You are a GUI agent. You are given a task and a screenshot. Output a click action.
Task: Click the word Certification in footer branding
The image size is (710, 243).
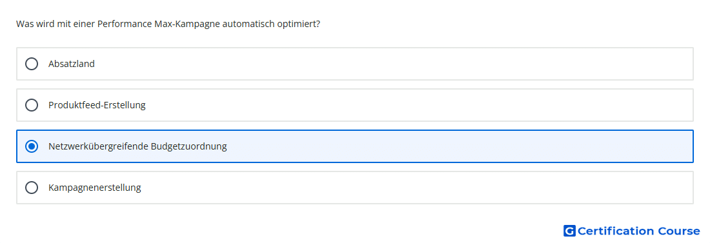point(616,231)
